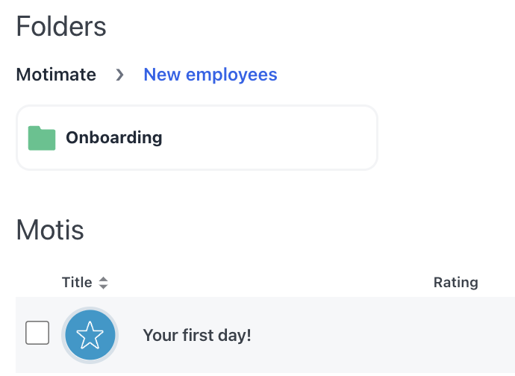Click the Motis section heading

point(50,231)
